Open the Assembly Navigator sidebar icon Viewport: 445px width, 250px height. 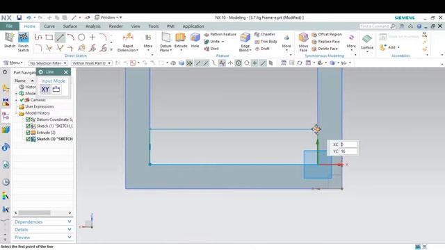6,88
